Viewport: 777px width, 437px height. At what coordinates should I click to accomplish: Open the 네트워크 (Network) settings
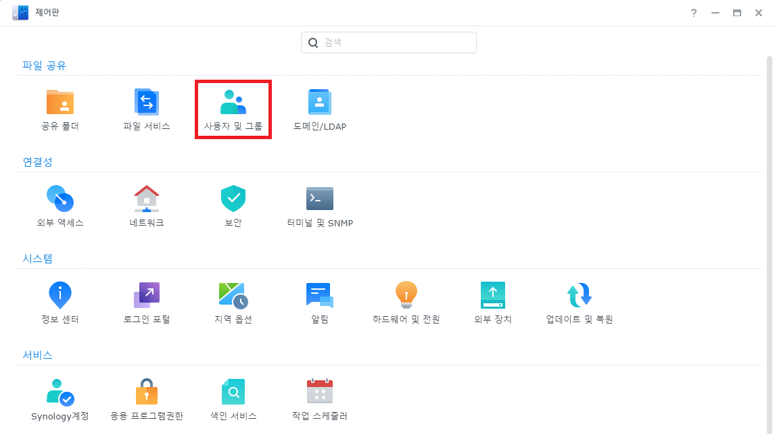tap(146, 199)
